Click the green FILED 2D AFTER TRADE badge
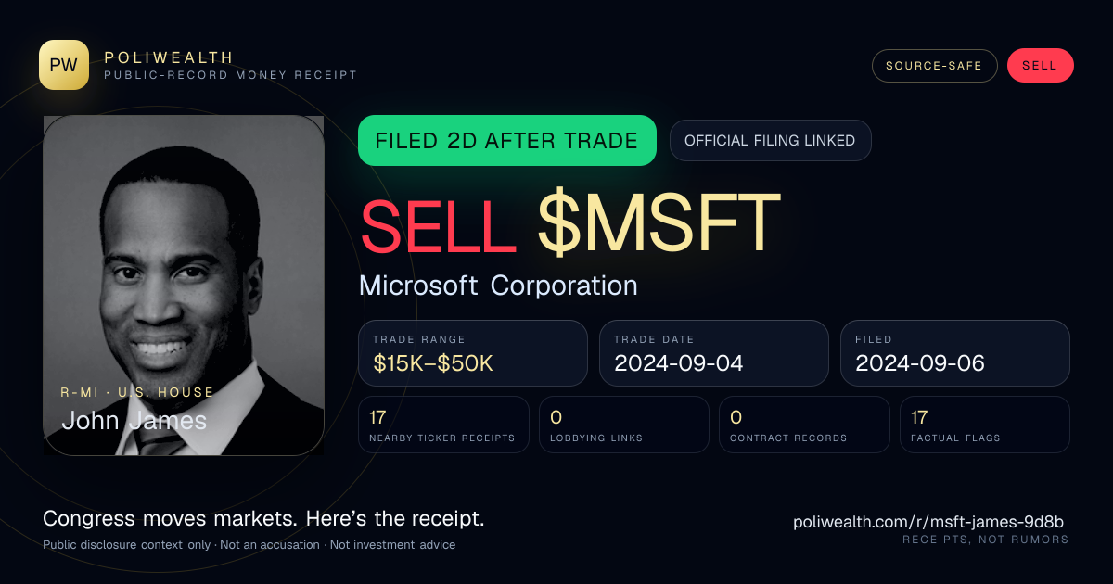Image resolution: width=1113 pixels, height=584 pixels. point(506,141)
